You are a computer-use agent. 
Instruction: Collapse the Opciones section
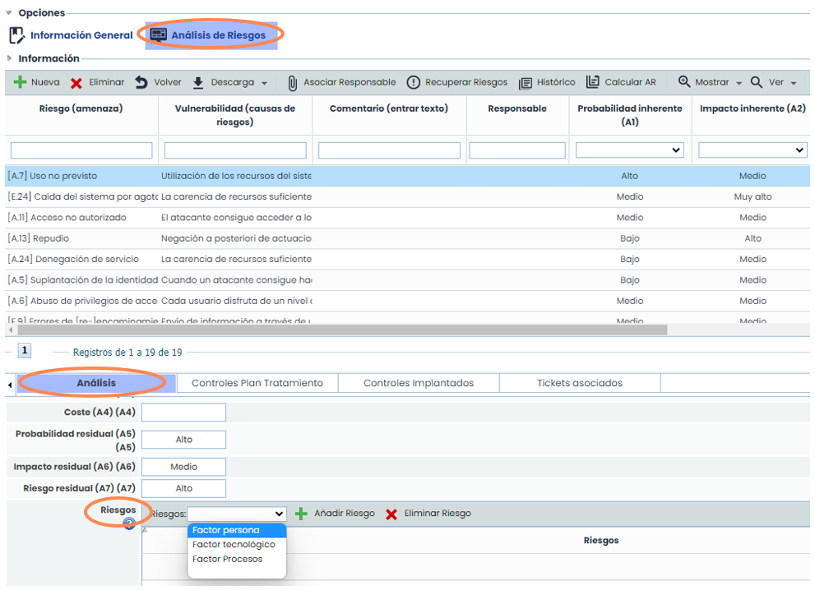tap(10, 13)
